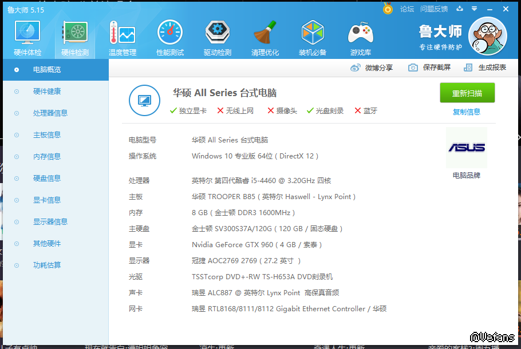Viewport: 521px width, 349px height.
Task: Select 功耗估算 in the sidebar
Action: pos(47,265)
